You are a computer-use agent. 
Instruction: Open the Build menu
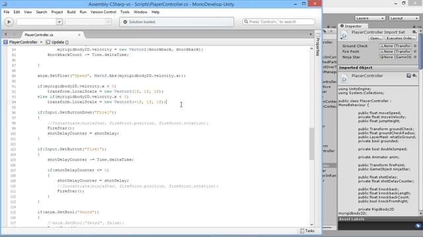(71, 12)
